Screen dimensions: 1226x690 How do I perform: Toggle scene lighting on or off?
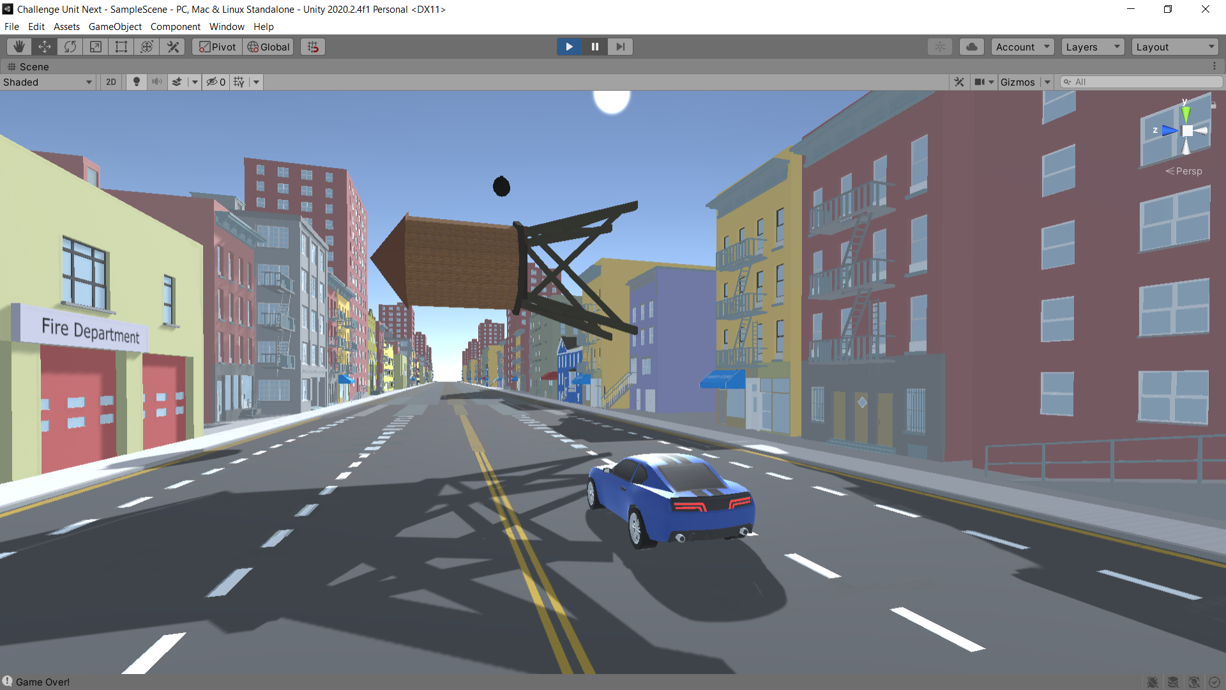136,82
